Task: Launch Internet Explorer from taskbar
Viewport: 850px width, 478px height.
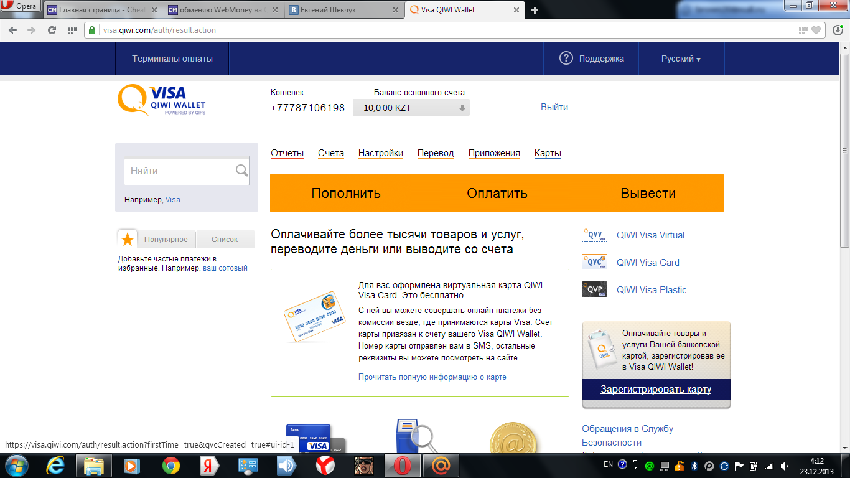Action: (x=55, y=465)
